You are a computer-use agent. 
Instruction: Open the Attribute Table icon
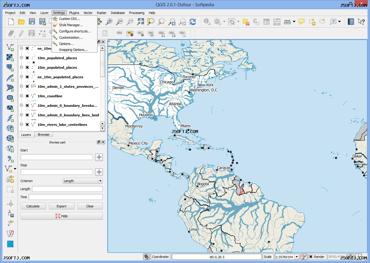pos(267,21)
